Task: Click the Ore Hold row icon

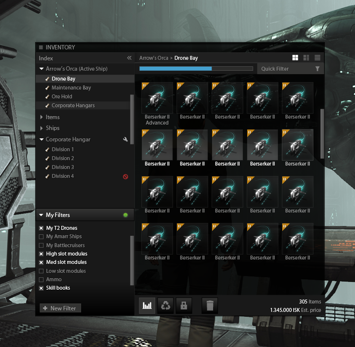Action: tap(47, 97)
